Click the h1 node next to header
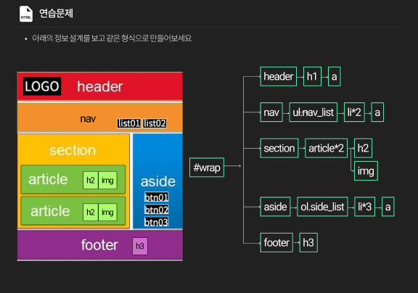 pyautogui.click(x=312, y=76)
